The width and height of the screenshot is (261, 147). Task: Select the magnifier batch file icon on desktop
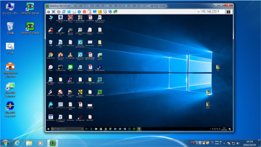tap(10, 48)
